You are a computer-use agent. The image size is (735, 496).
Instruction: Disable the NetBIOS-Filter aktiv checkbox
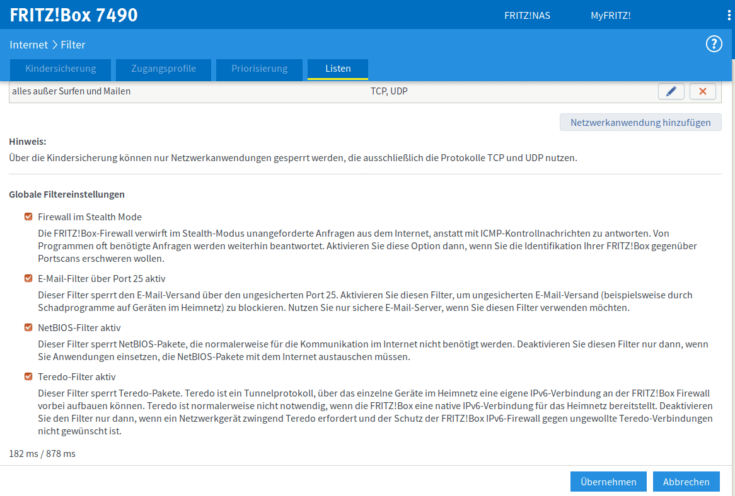(28, 327)
